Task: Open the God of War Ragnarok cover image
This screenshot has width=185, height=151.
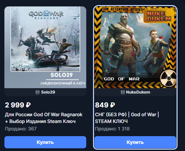Action: point(45,47)
